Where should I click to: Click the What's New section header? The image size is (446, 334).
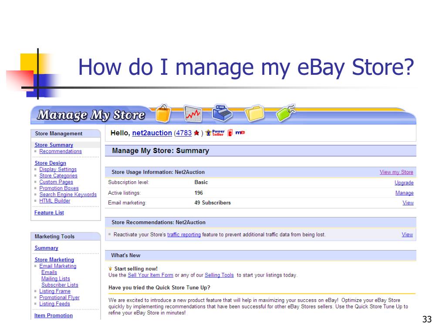(x=260, y=255)
